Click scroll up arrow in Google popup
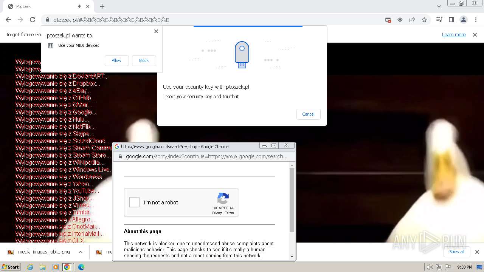This screenshot has height=272, width=484. coord(292,165)
